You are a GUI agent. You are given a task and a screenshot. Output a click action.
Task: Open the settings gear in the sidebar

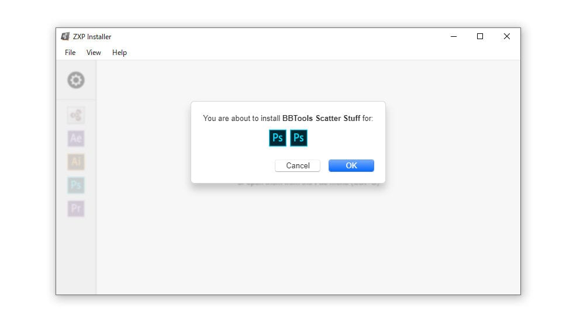pyautogui.click(x=76, y=80)
